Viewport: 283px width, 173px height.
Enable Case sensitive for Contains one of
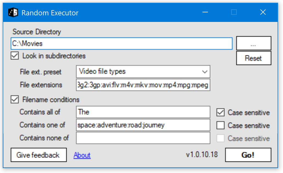(221, 125)
